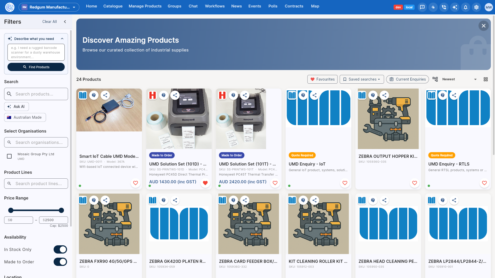Click the Find Products button
Screen dimensions: 495x278
coord(36,67)
